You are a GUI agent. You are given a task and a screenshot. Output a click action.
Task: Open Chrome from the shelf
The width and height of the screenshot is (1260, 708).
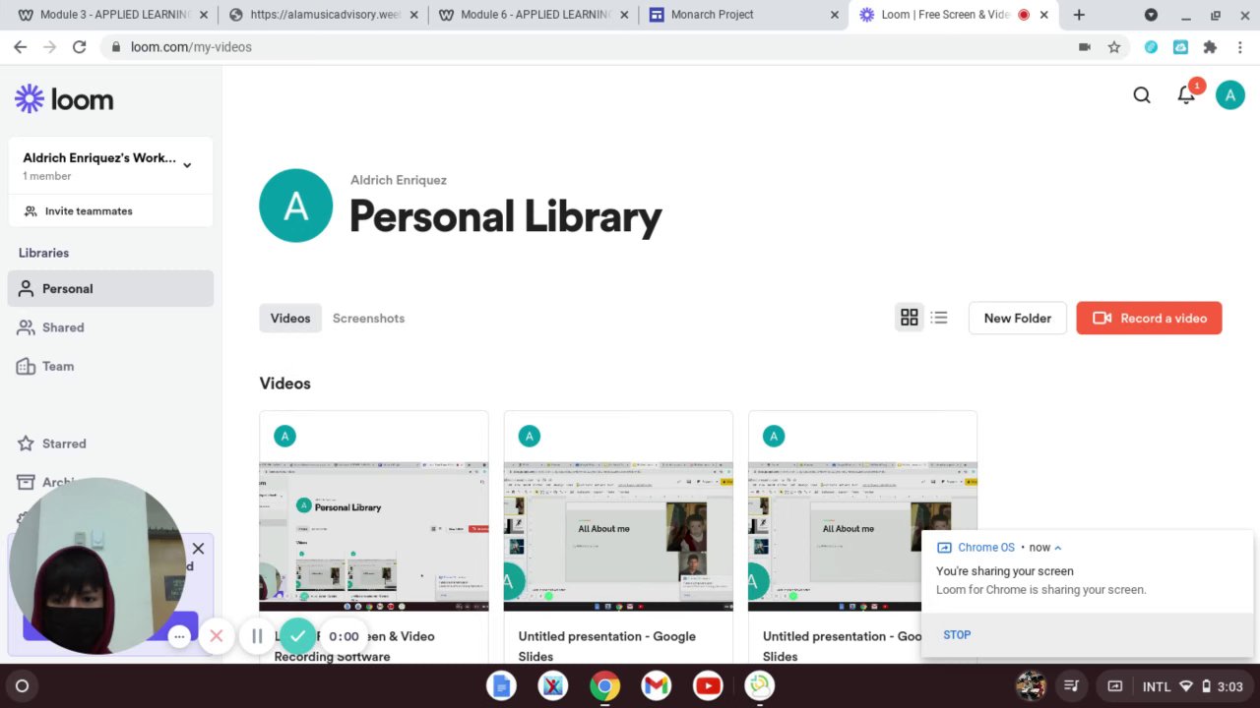pyautogui.click(x=604, y=686)
